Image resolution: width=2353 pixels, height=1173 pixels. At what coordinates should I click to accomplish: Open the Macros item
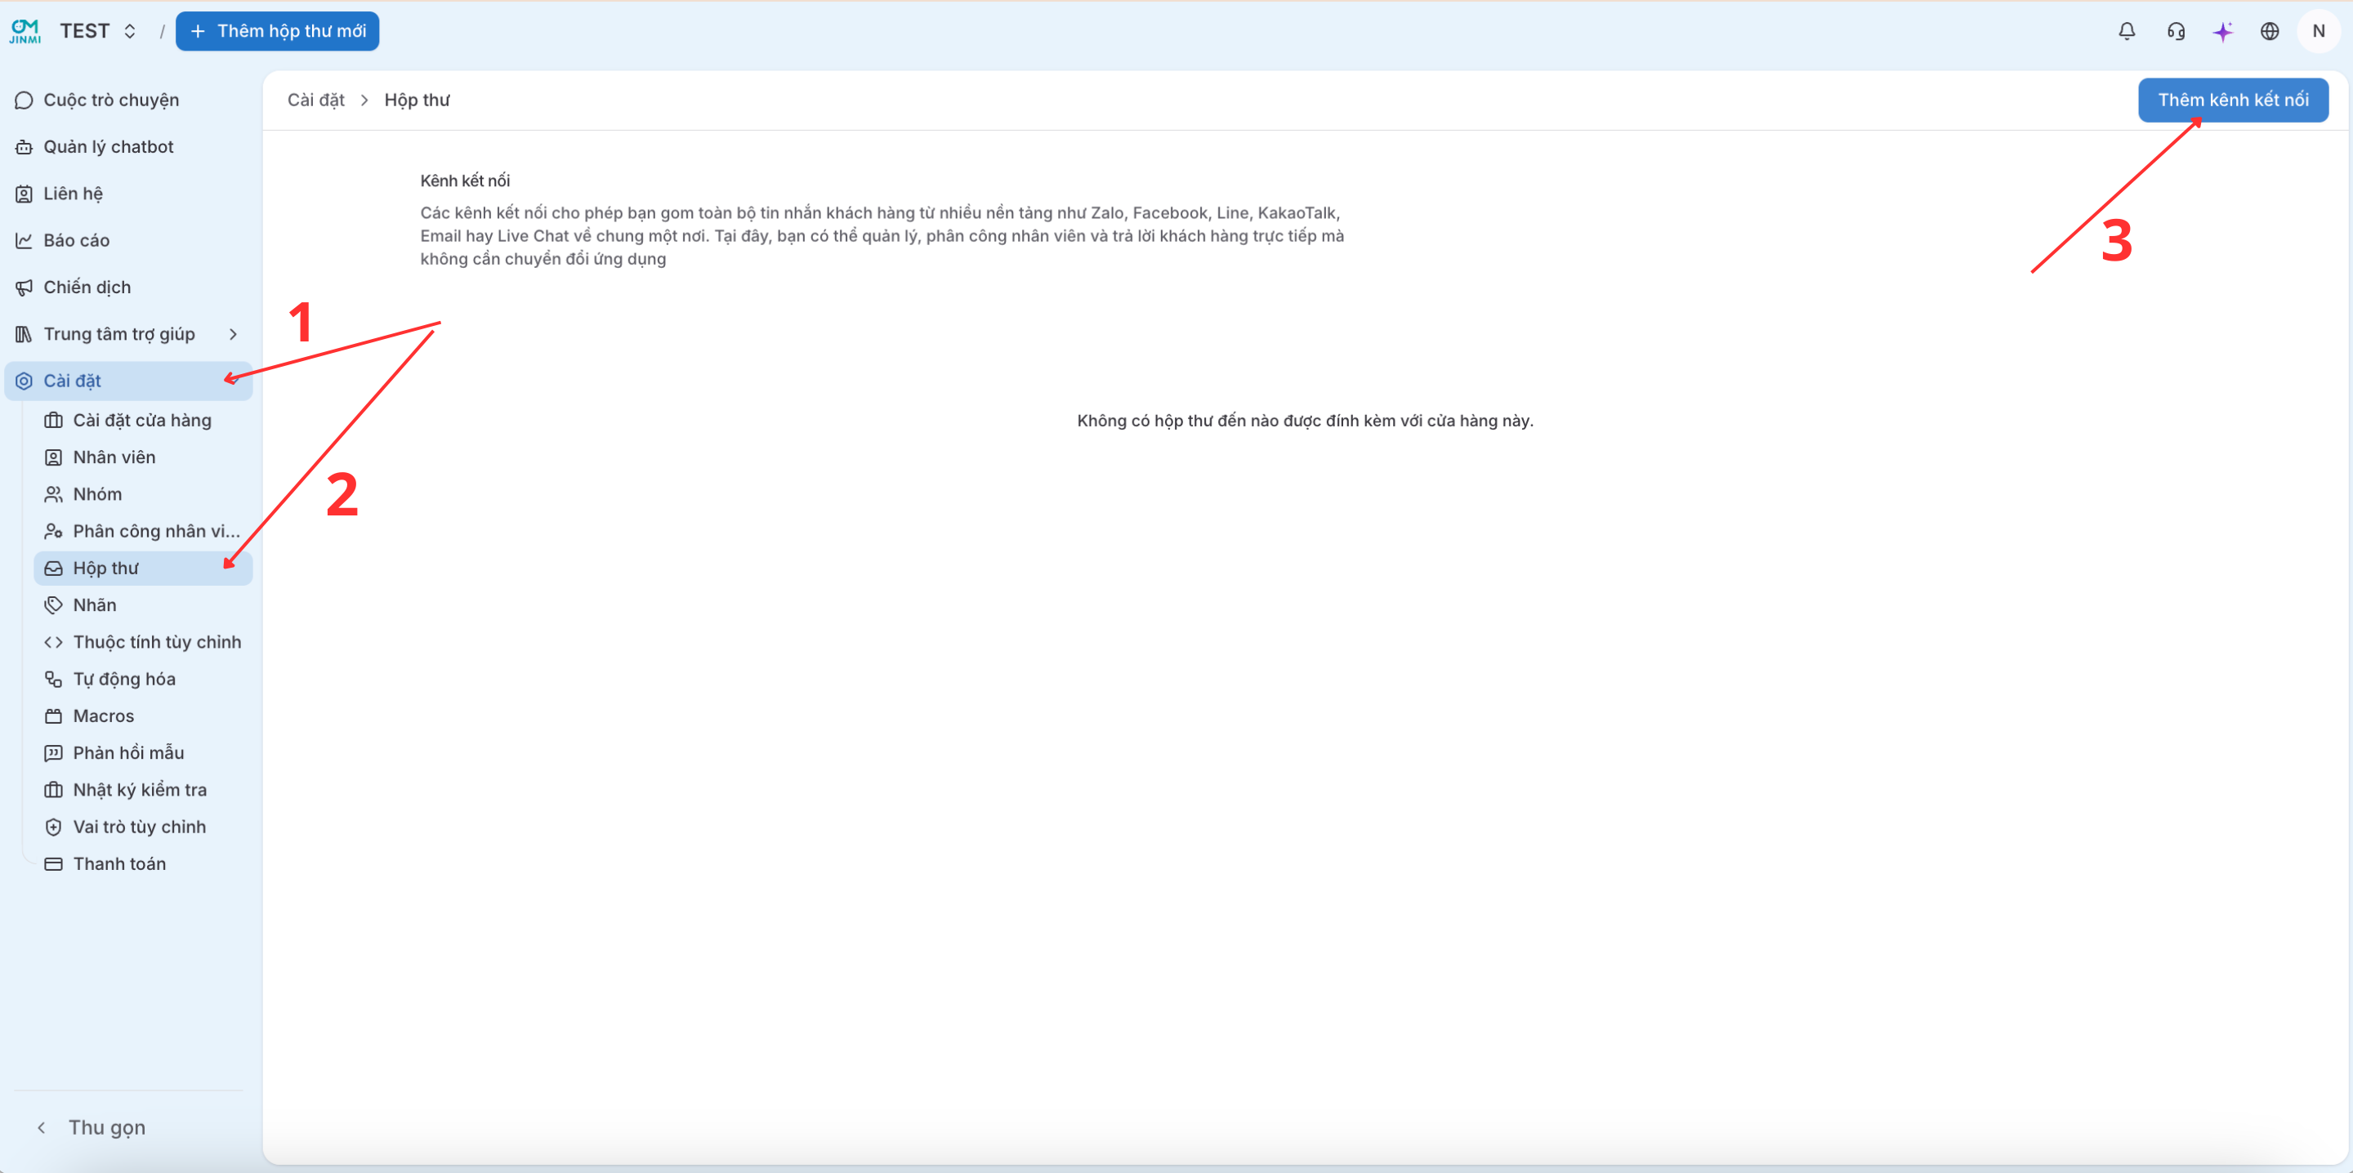coord(144,716)
